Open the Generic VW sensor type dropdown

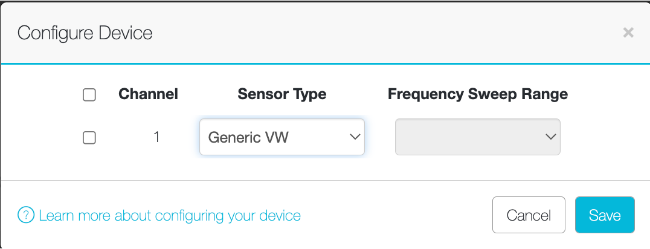pos(282,137)
